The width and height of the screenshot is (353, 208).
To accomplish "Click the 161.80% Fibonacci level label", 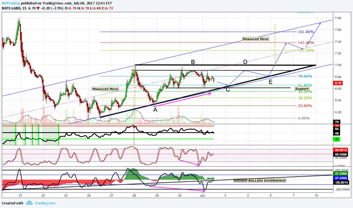I will tap(306, 32).
